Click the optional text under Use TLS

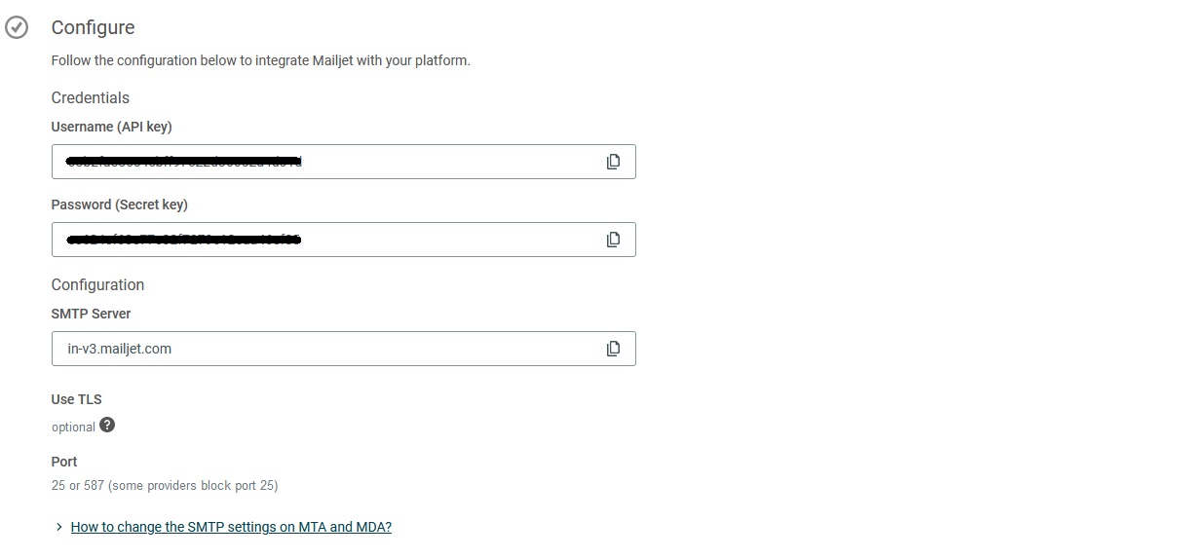[x=73, y=428]
